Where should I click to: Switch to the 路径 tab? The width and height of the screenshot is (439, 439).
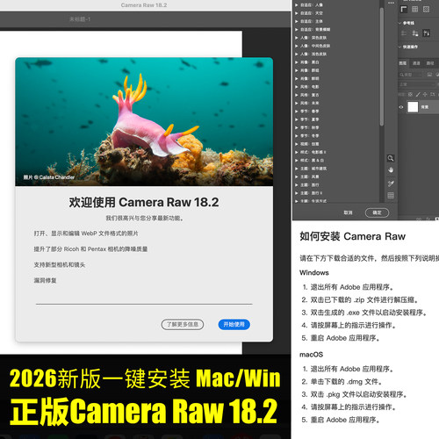(x=430, y=63)
